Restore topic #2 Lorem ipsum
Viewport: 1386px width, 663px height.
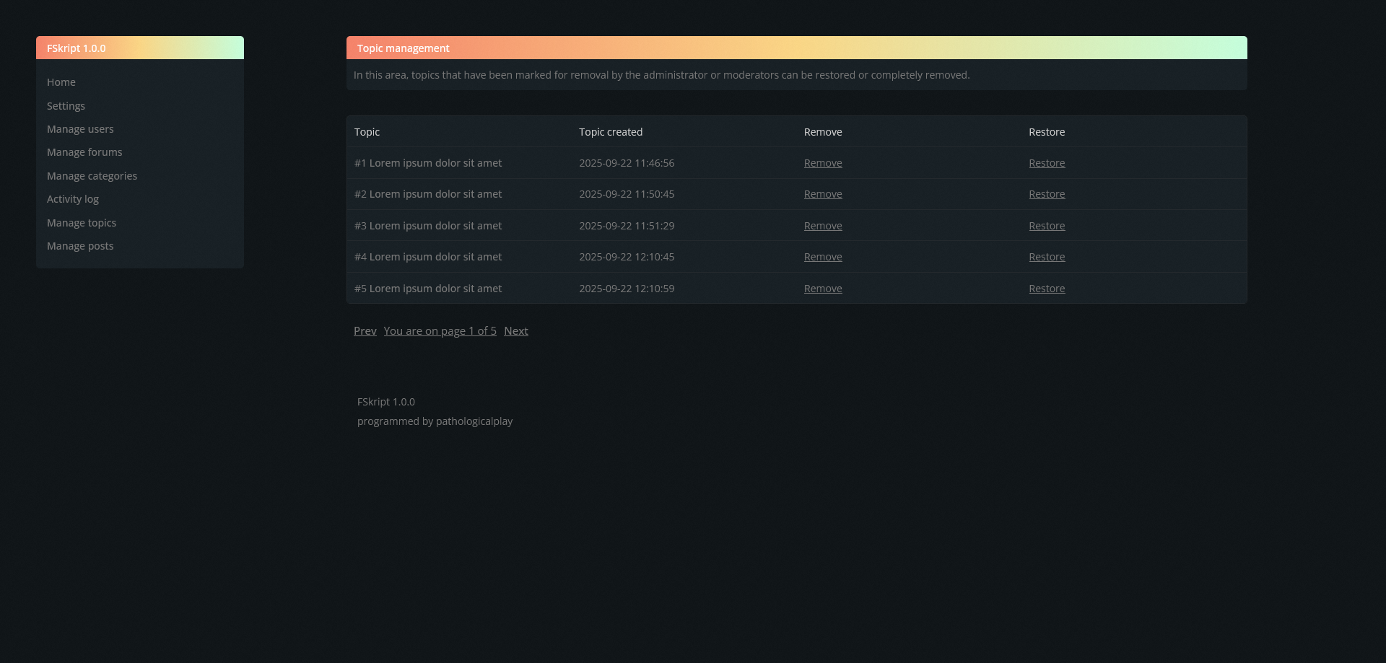[x=1047, y=194]
